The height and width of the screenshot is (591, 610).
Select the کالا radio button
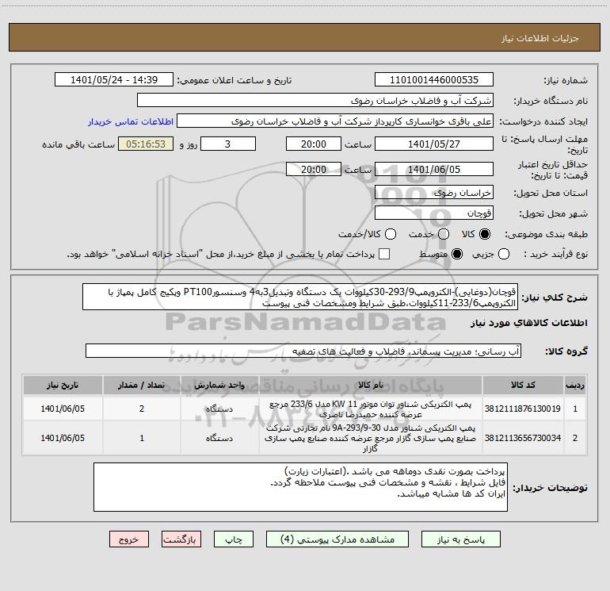point(485,234)
